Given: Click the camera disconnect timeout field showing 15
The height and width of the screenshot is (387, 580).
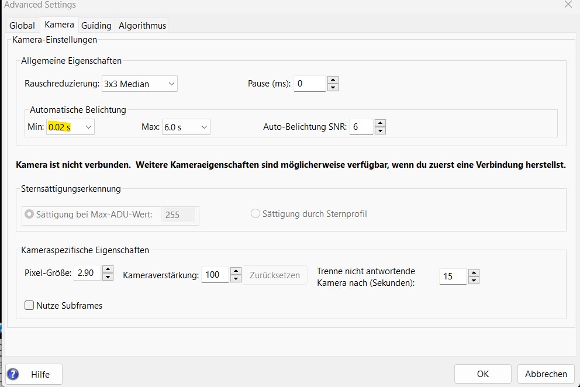Looking at the screenshot, I should click(x=453, y=277).
